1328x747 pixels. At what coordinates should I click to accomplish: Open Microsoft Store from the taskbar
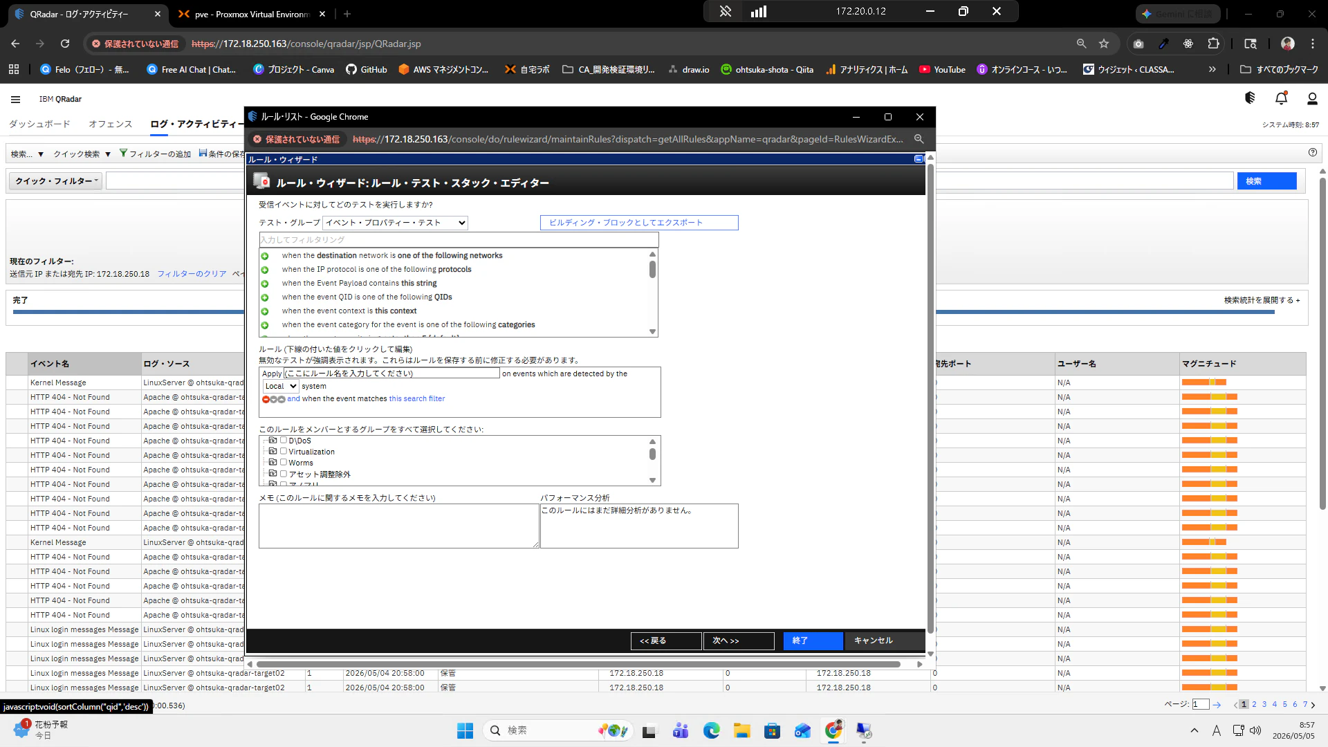click(x=772, y=730)
